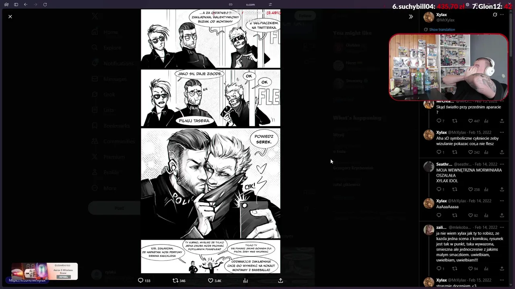Reload the page in the browser toolbar
Image resolution: width=515 pixels, height=289 pixels.
pos(45,4)
